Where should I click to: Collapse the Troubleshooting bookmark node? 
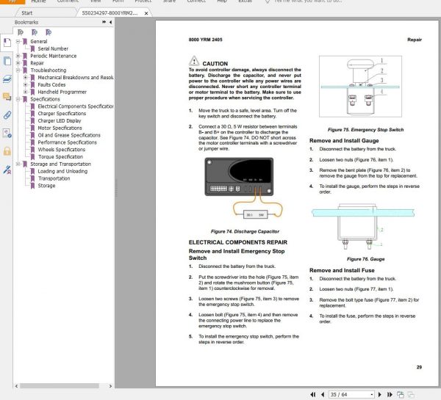point(18,70)
